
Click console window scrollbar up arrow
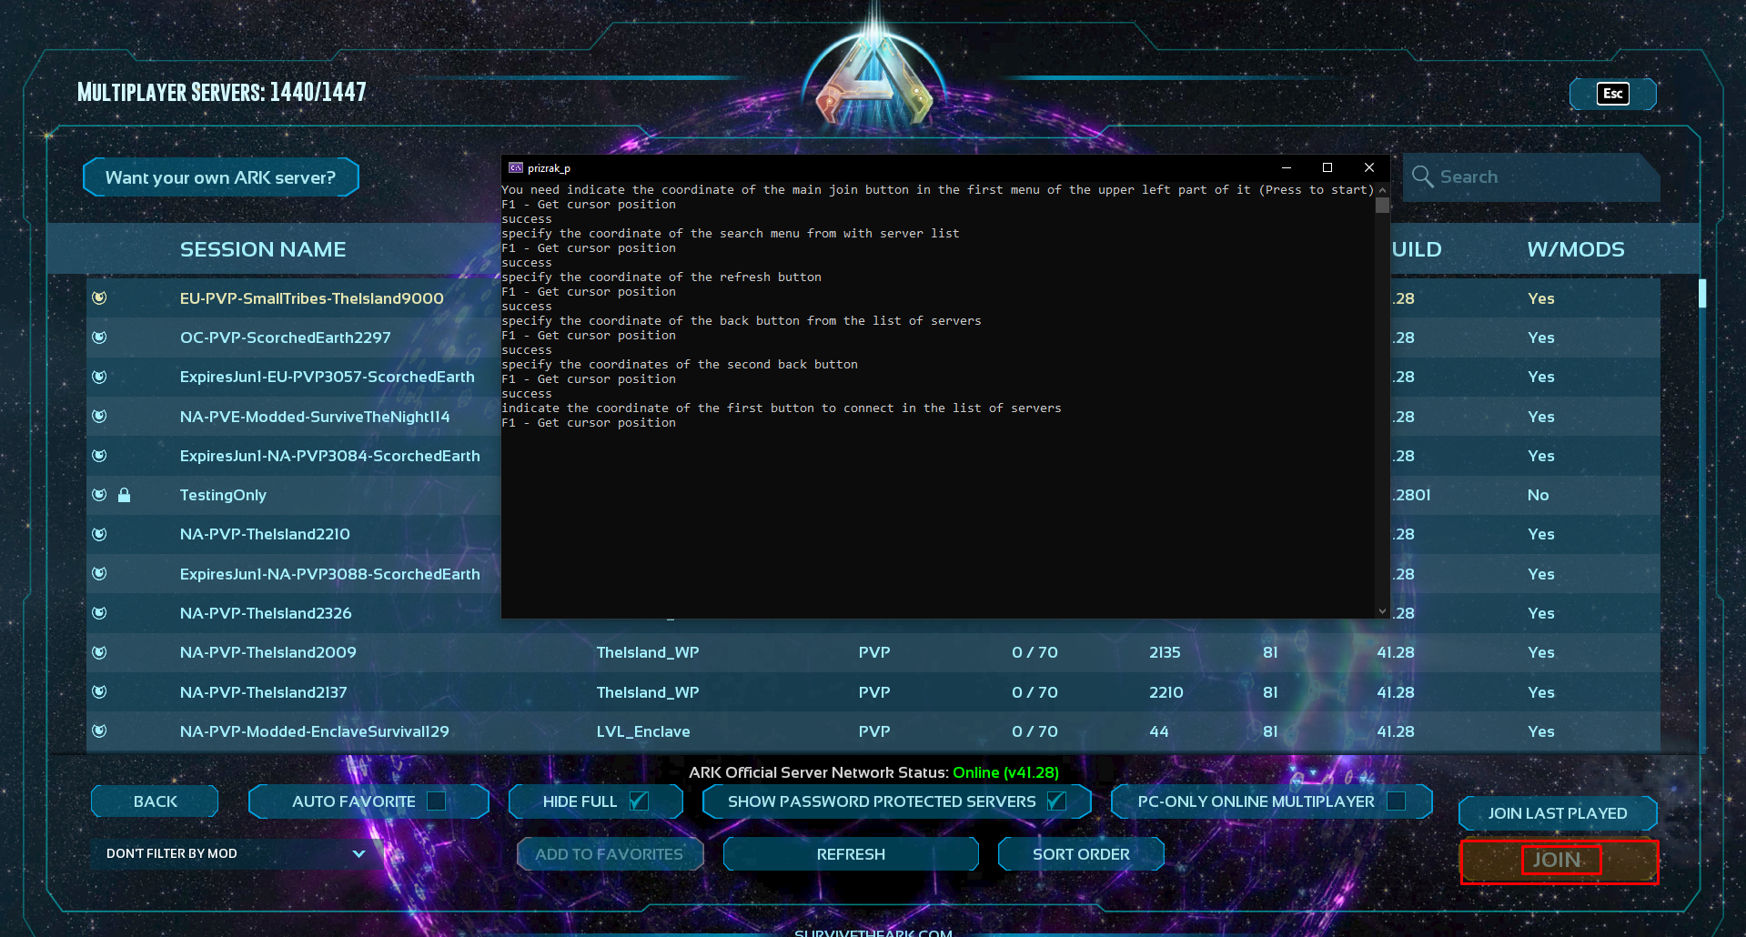pyautogui.click(x=1382, y=190)
